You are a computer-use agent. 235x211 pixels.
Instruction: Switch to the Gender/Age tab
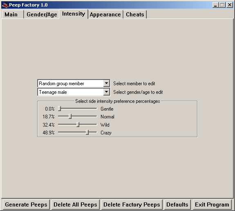click(x=42, y=15)
